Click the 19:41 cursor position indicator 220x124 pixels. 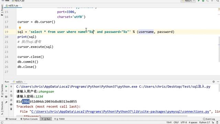[x=169, y=123]
